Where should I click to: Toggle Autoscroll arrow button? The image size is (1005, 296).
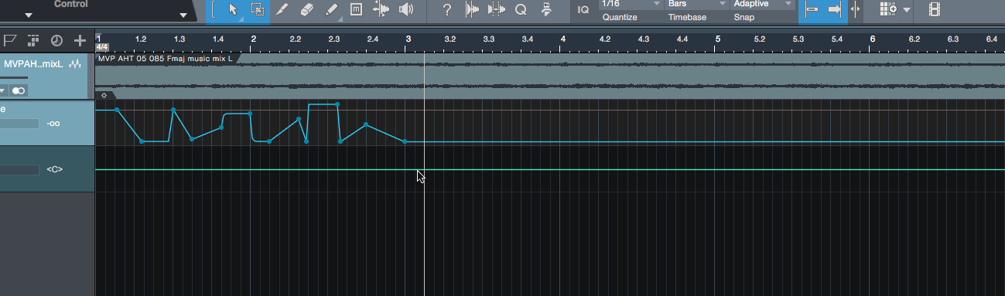[835, 10]
